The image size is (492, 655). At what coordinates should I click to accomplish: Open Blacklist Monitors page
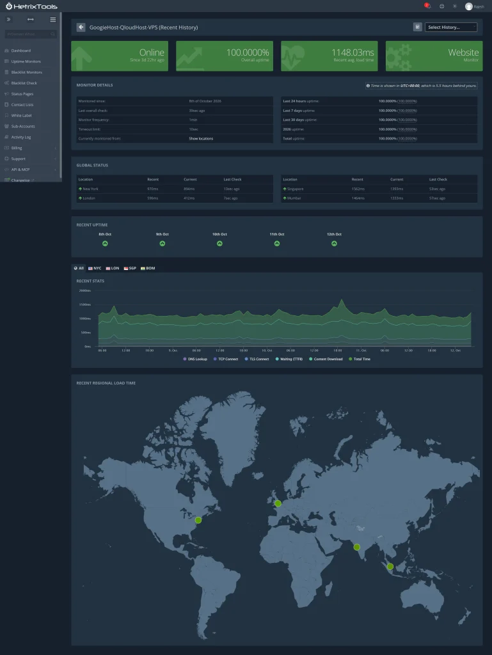tap(26, 72)
